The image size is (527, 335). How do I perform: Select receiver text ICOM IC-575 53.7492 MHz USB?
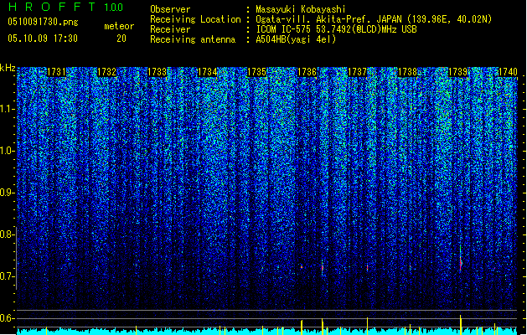point(336,29)
